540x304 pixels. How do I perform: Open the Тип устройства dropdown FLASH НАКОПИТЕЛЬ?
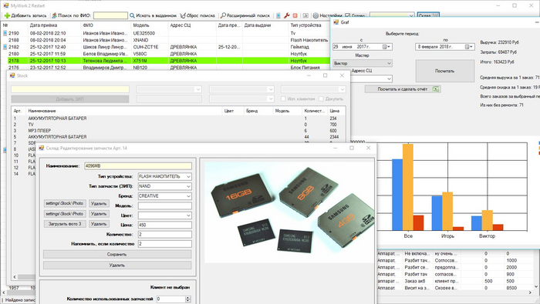coord(188,176)
